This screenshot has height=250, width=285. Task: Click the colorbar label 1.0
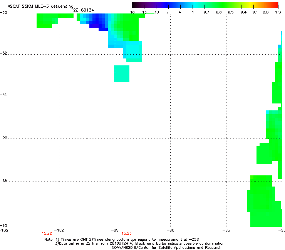coord(278,12)
